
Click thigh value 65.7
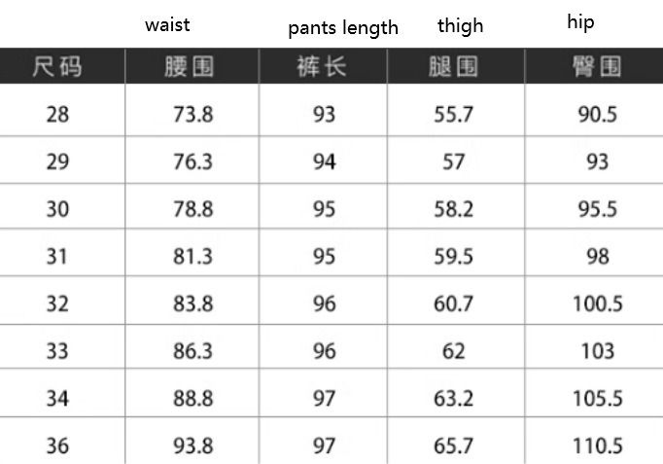click(453, 446)
